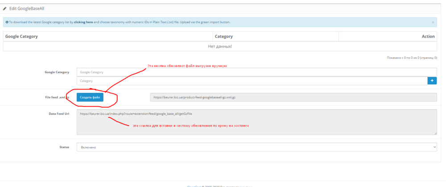
Task: Focus the Google Category text input
Action: point(256,72)
